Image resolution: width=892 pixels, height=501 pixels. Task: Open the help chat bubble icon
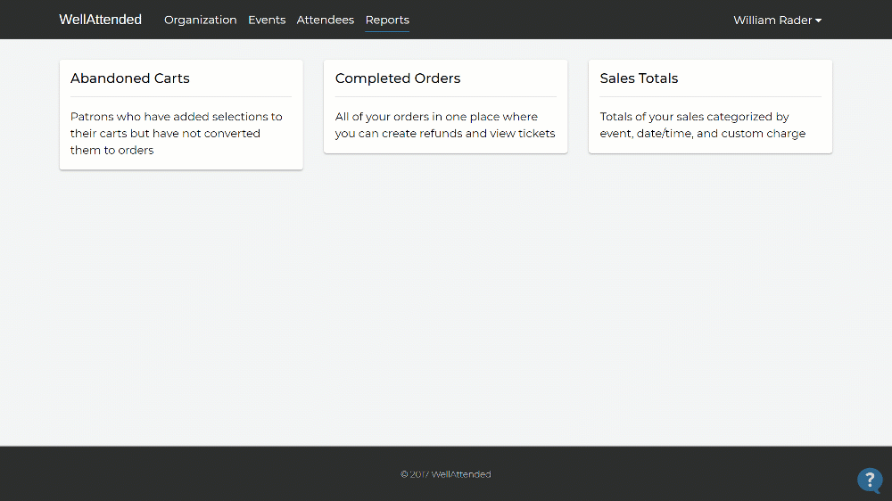pos(870,480)
